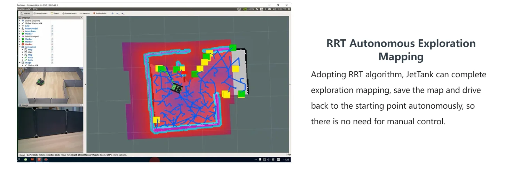This screenshot has height=172, width=513.
Task: Collapse the navigation group
Action: 19,47
